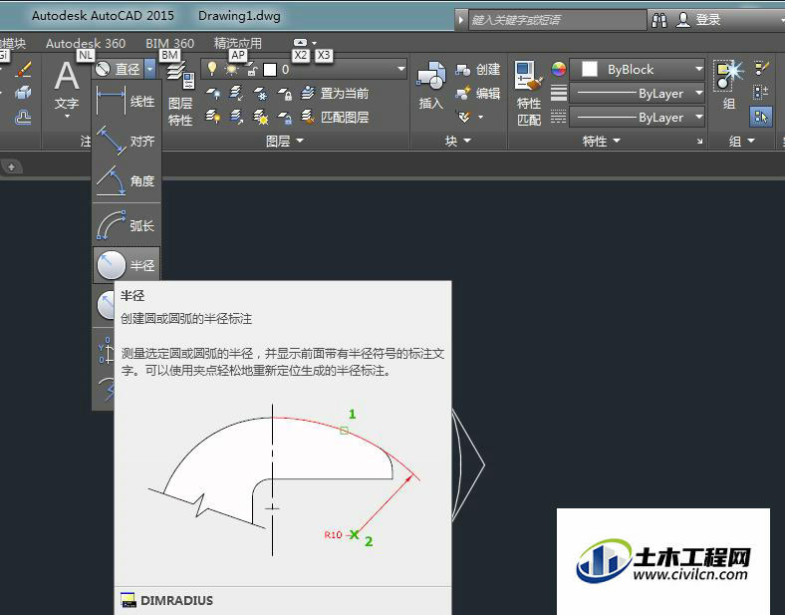Screen dimensions: 785x615
Task: Click the linetype dashed lines icon
Action: tap(559, 118)
